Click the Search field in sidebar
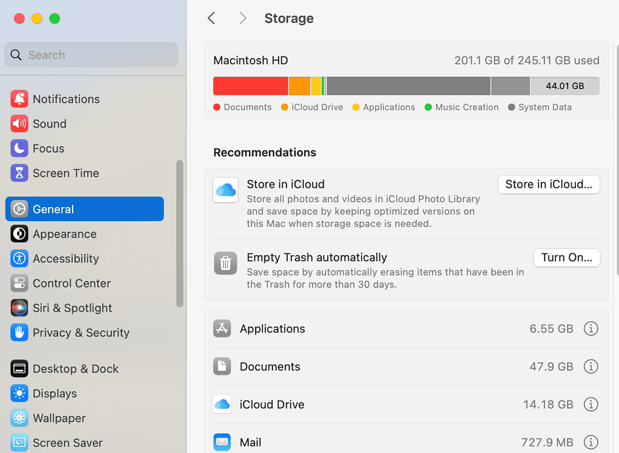Viewport: 619px width, 453px height. [x=91, y=55]
